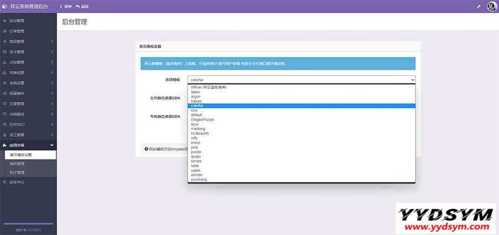
Task: Click the 后台管理 home icon in sidebar
Action: pos(5,20)
